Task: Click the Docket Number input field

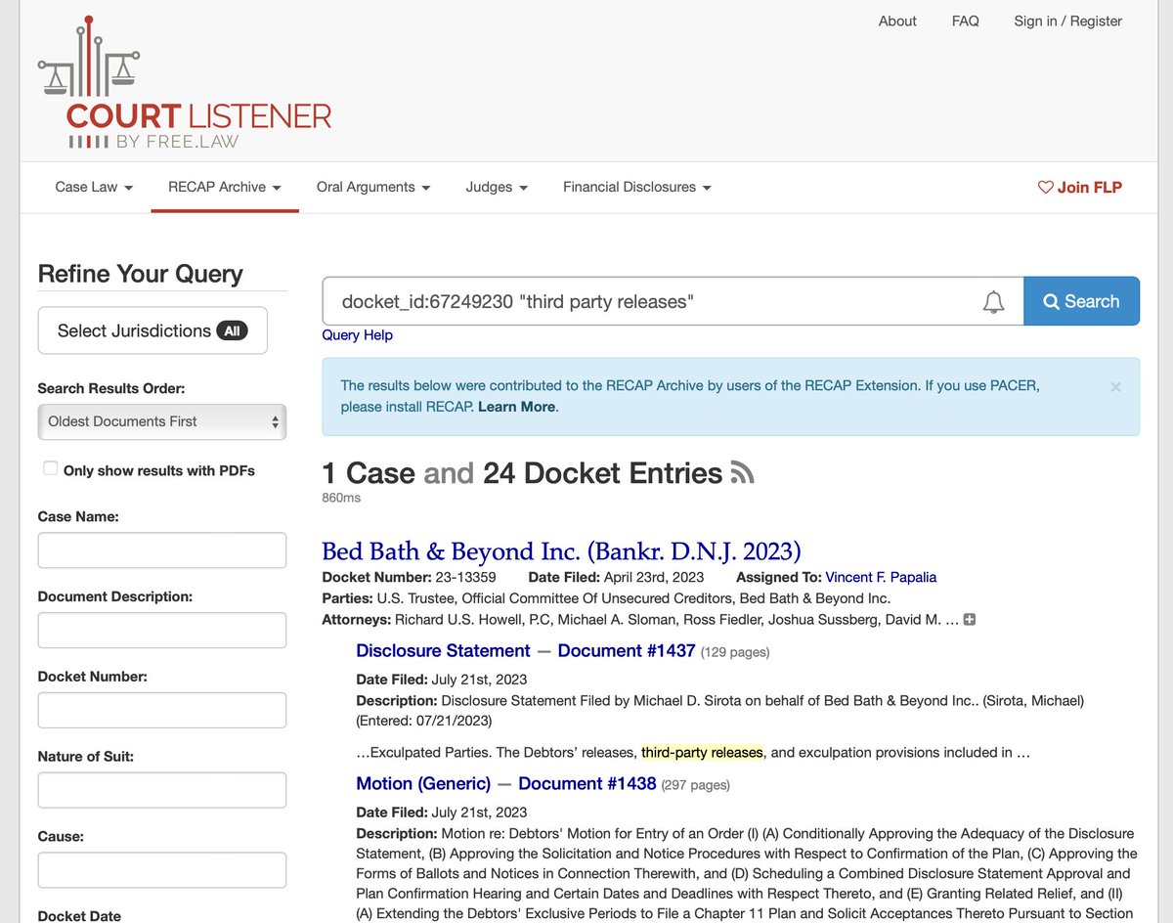Action: click(162, 711)
